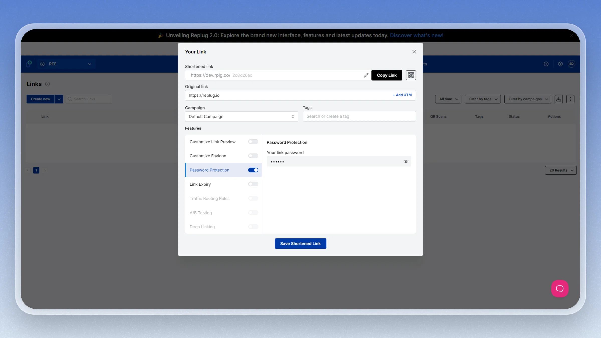Open the three-dot more options menu

(x=570, y=99)
